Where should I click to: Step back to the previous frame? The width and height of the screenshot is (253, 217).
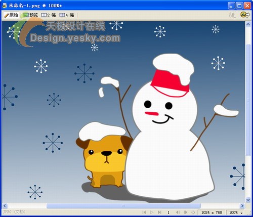(x=178, y=212)
